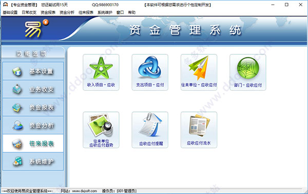Open the 系统维护 menu

point(105,12)
